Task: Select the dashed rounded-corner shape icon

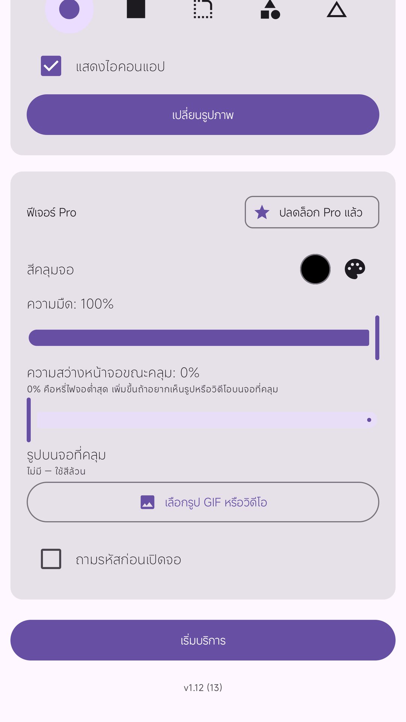Action: click(203, 9)
